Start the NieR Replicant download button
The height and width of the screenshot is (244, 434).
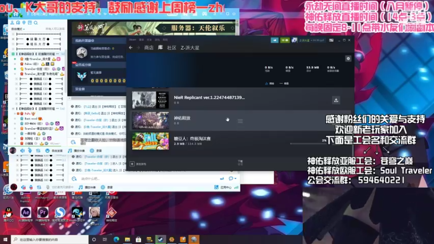(x=336, y=100)
